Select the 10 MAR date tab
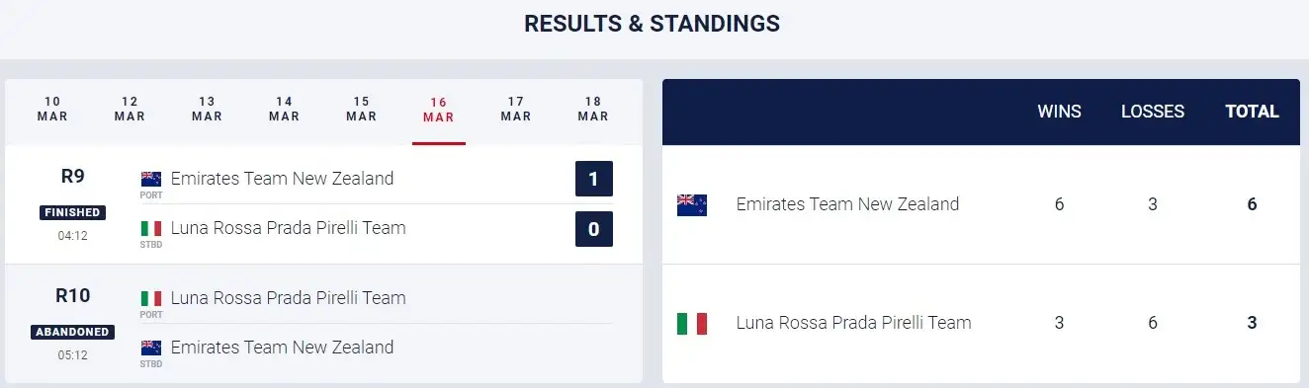Image resolution: width=1309 pixels, height=388 pixels. pyautogui.click(x=52, y=110)
